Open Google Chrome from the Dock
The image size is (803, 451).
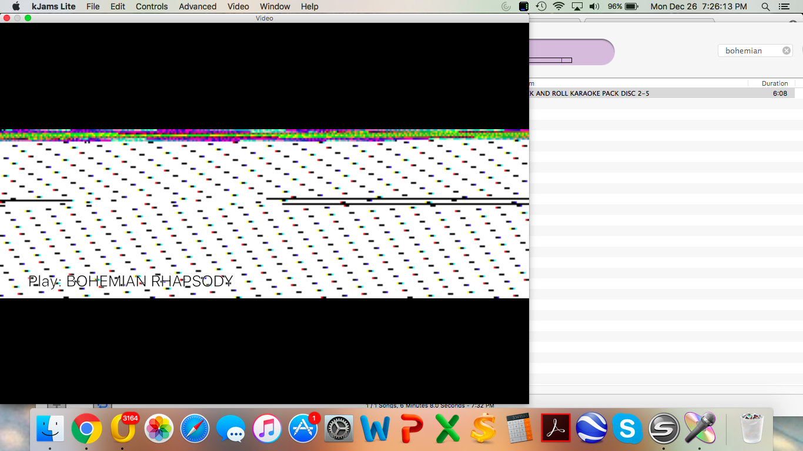86,428
